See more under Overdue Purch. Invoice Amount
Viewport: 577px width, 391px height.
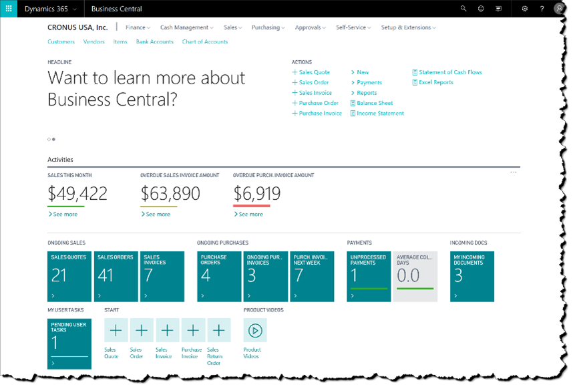248,215
